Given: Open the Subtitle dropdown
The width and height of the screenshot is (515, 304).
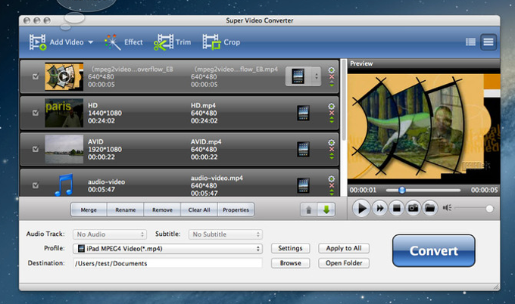Looking at the screenshot, I should pyautogui.click(x=226, y=234).
